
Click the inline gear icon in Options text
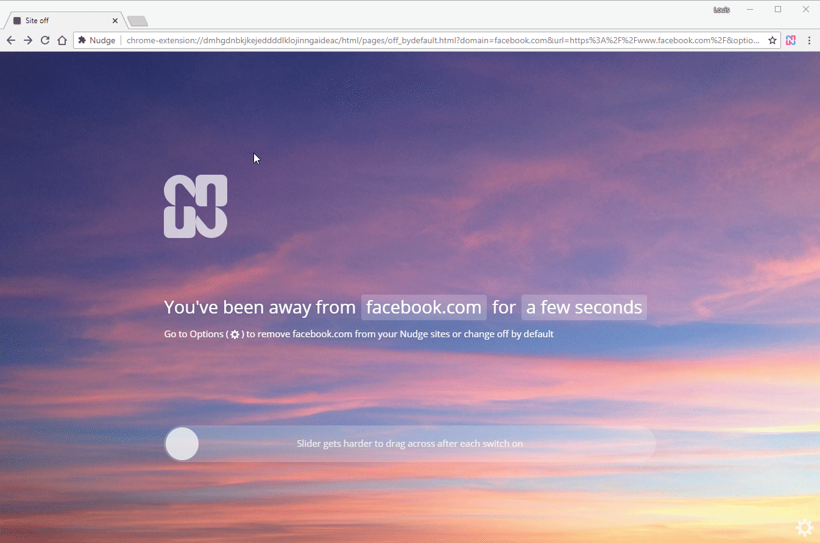[x=235, y=334]
